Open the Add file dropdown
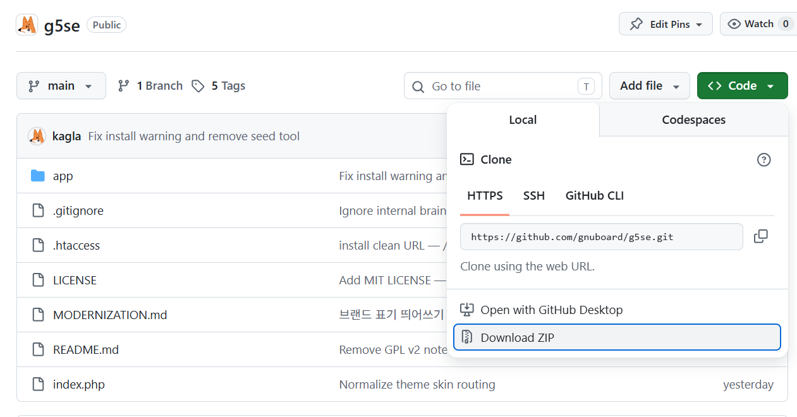This screenshot has width=797, height=417. coord(650,86)
